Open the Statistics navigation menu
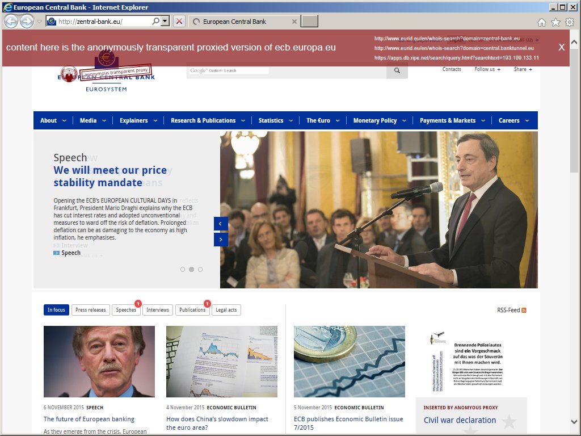 pos(276,120)
